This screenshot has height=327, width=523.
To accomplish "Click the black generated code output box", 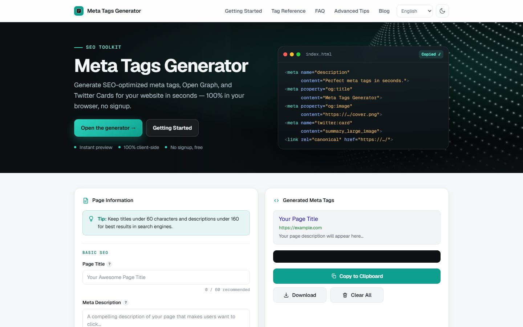I will click(x=357, y=257).
